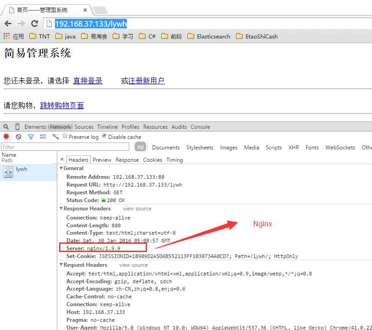Uncheck the Disable cache checkbox
372x330 pixels.
pos(104,135)
